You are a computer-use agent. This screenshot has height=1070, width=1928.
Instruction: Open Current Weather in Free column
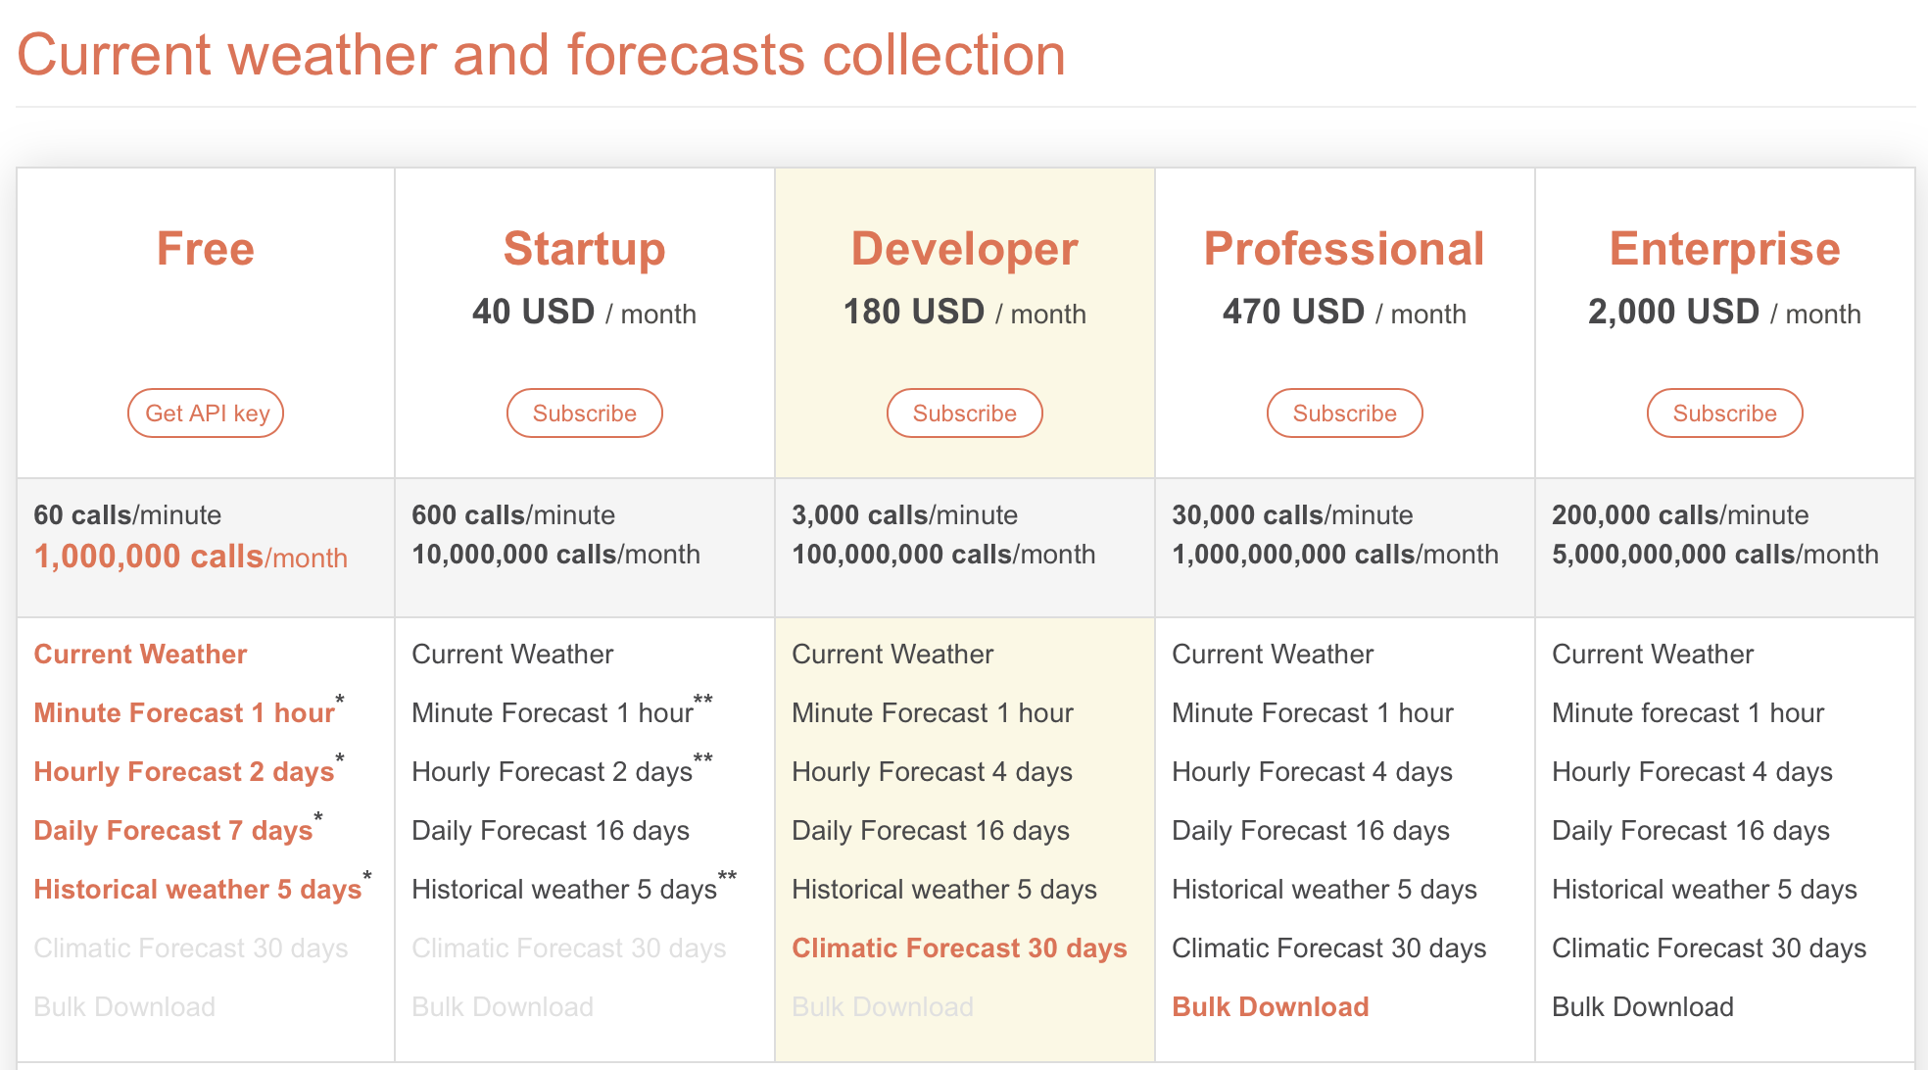[140, 655]
